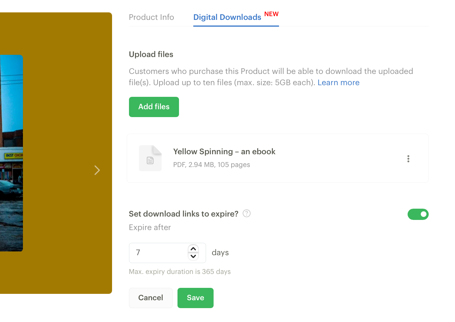Screen dimensions: 455x322
Task: Open the kebab menu for the uploaded ebook
Action: tap(408, 158)
